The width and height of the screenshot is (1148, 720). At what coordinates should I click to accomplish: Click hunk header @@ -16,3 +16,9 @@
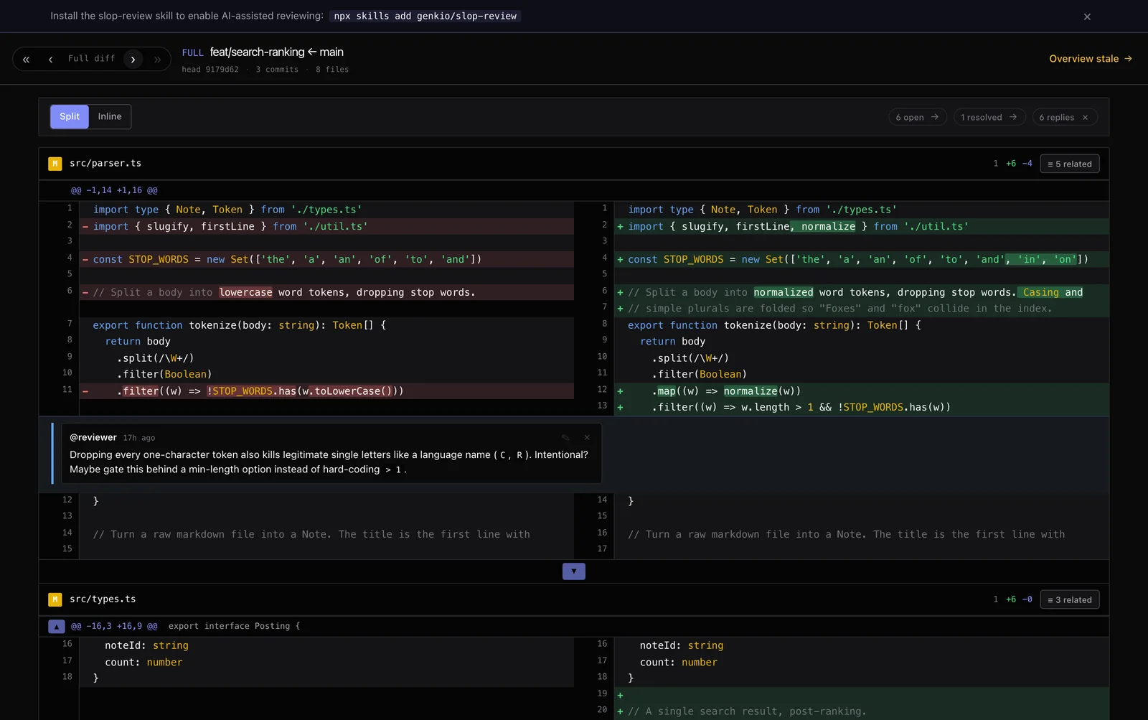pyautogui.click(x=114, y=626)
